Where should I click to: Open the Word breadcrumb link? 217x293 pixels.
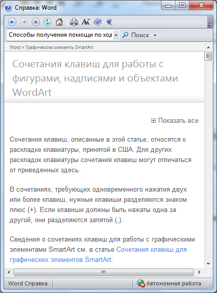[x=15, y=47]
